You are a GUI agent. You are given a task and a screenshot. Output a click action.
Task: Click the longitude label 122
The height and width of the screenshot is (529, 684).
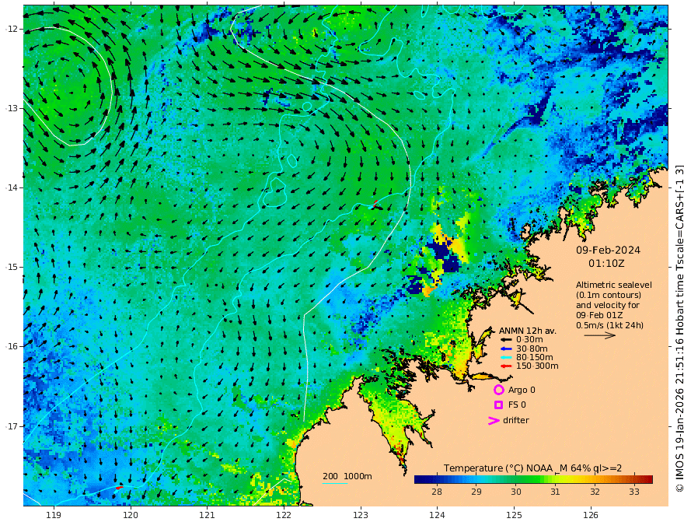pos(284,516)
